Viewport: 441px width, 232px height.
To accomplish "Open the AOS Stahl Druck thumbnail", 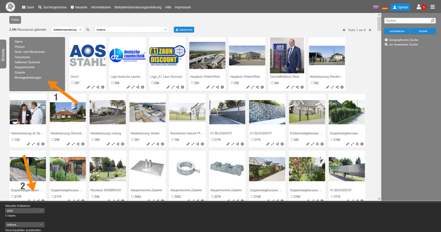I will (88, 55).
